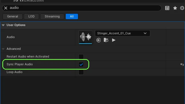Use selected asset from Content Browser
The height and width of the screenshot is (104, 185).
pos(98,40)
